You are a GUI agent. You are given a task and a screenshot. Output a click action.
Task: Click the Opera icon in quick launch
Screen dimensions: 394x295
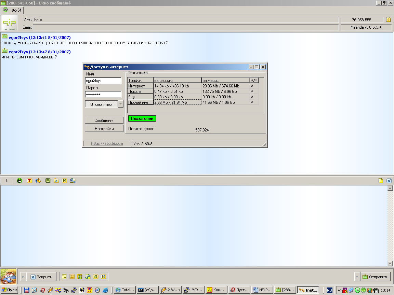click(x=42, y=290)
